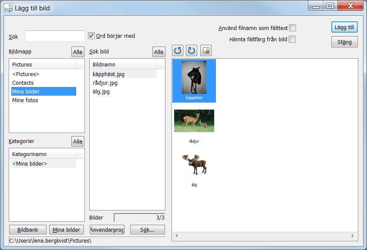Click Alla button next to Sök bild
The width and height of the screenshot is (367, 250).
159,52
